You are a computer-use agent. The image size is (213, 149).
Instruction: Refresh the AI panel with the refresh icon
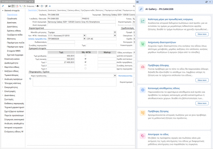coord(206,2)
